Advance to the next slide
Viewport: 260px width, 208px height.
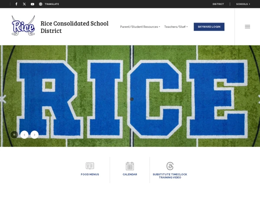click(35, 135)
